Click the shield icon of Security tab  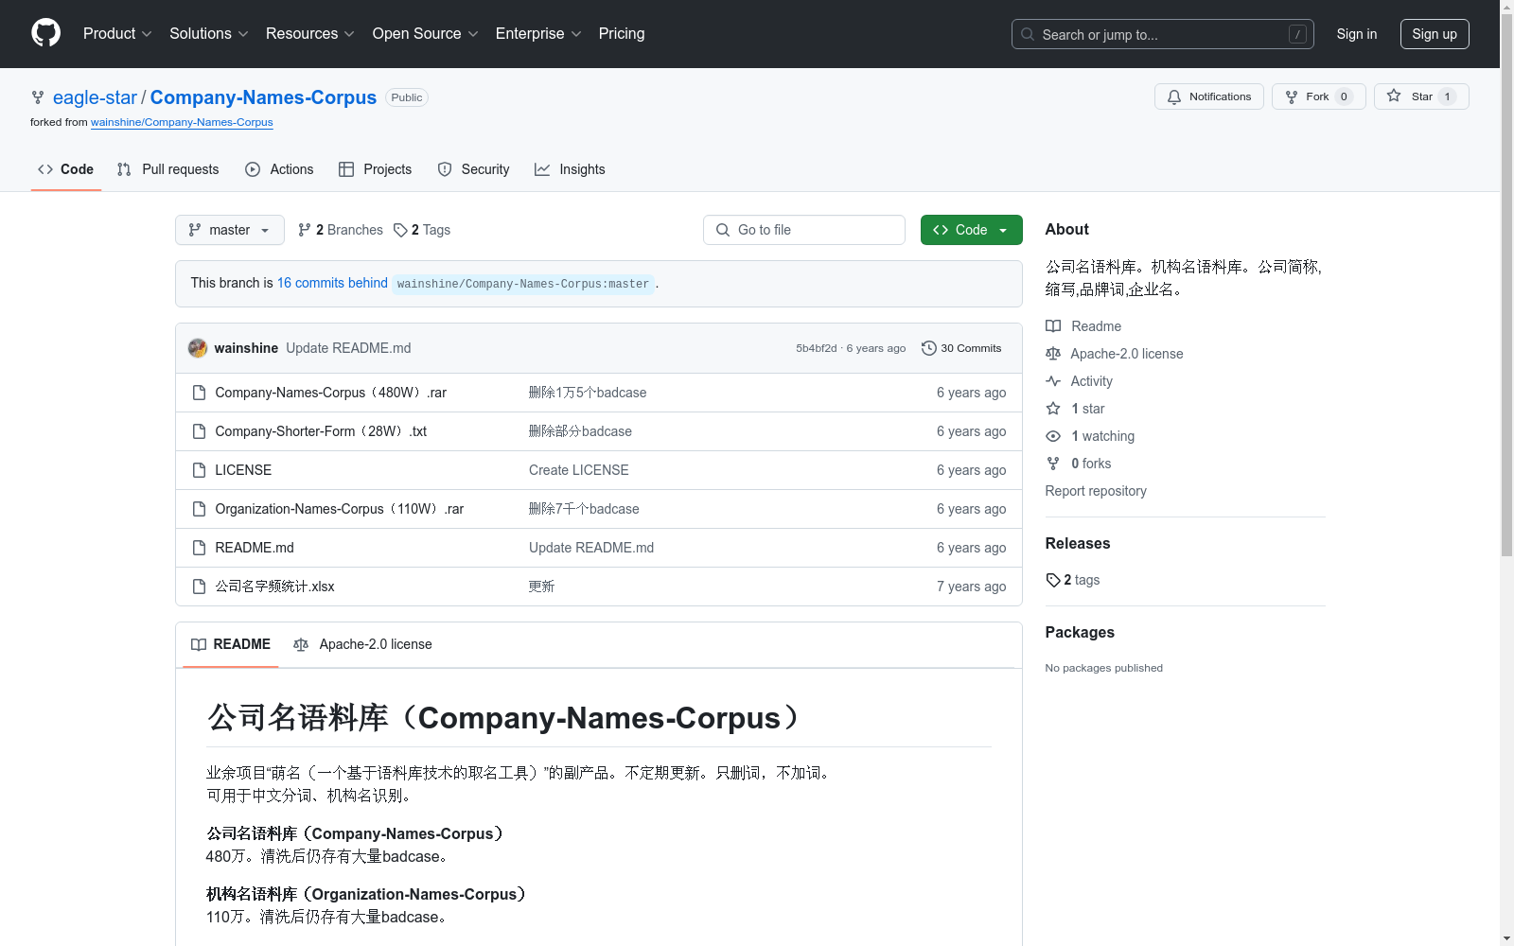pos(445,169)
